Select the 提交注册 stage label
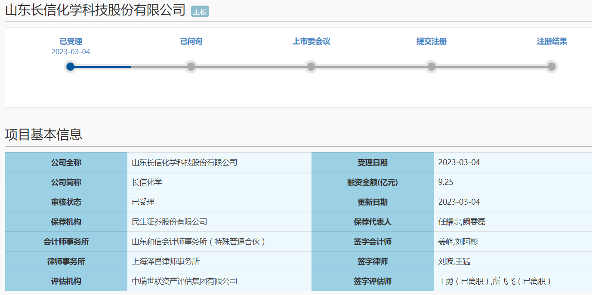The image size is (592, 295). (432, 41)
